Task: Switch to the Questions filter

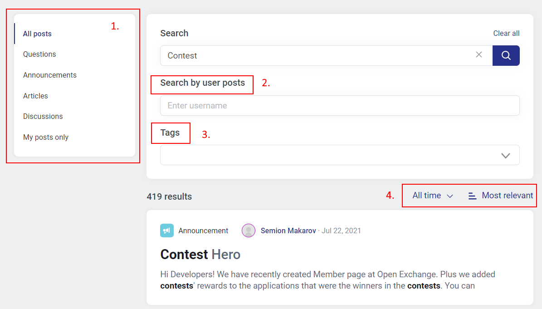Action: point(39,54)
